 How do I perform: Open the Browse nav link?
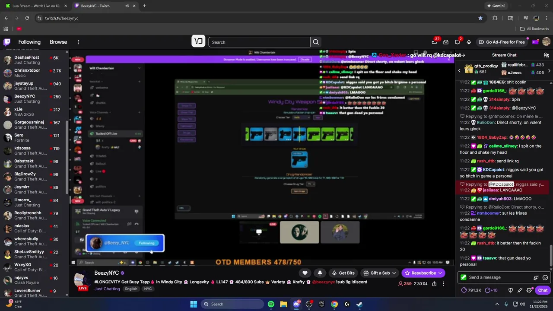58,42
